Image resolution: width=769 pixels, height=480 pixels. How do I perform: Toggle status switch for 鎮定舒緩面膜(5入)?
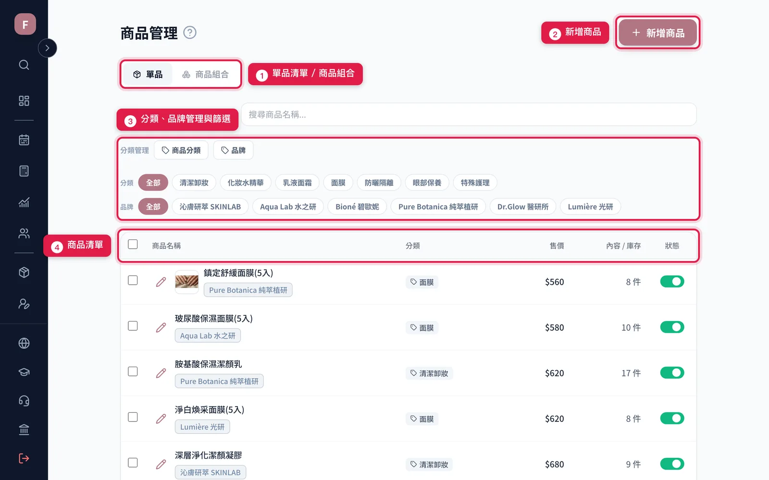[672, 281]
